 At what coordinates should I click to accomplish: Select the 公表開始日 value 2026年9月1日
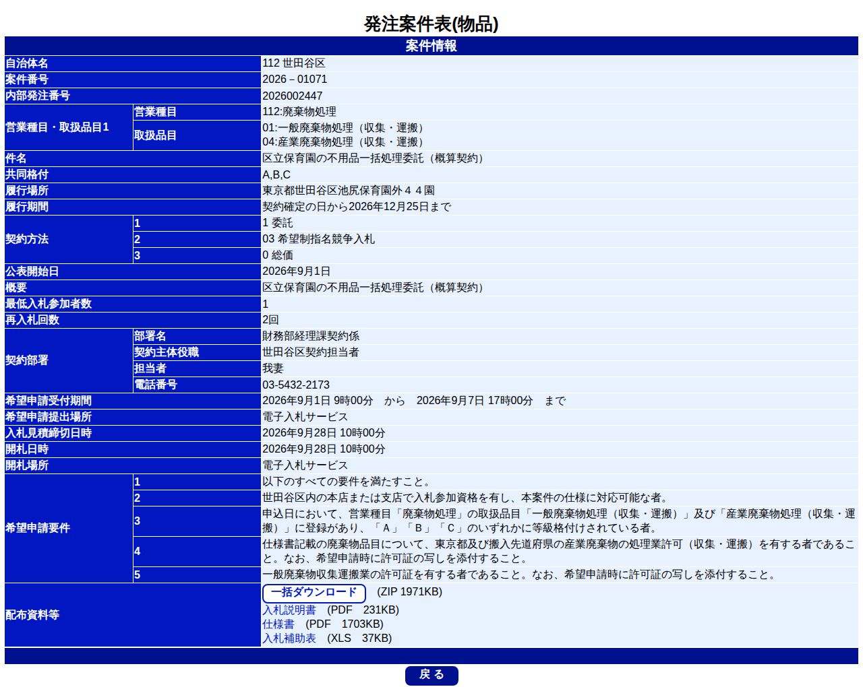(x=297, y=271)
